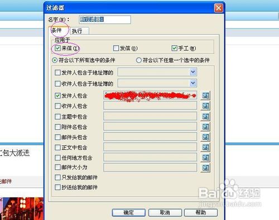Click the 邮件大小为 value field
The image size is (279, 220).
click(x=150, y=167)
